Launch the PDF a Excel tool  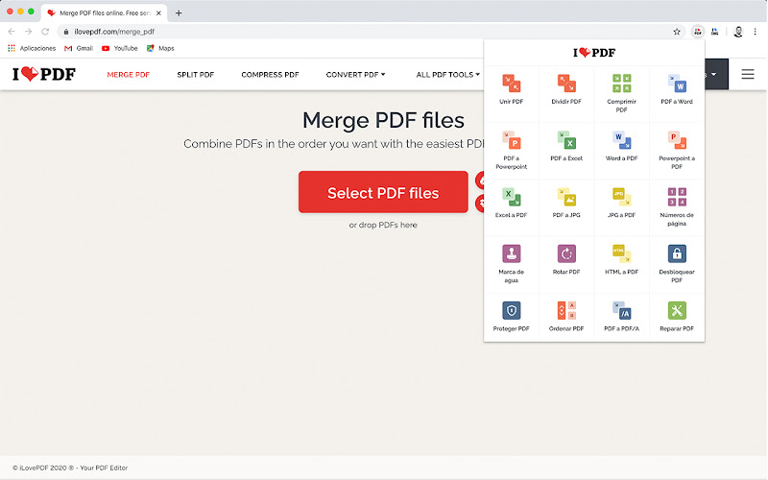[566, 146]
